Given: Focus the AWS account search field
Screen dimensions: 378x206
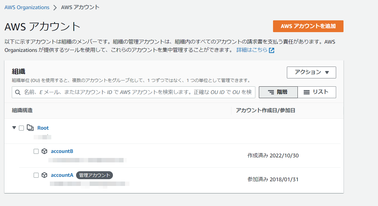Looking at the screenshot, I should click(134, 92).
